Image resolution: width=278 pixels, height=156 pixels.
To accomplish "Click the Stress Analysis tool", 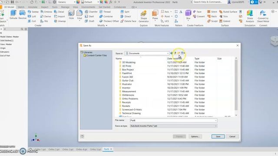I will click(250, 16).
